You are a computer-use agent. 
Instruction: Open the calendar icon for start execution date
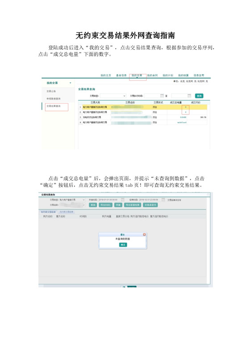[x=162, y=96]
